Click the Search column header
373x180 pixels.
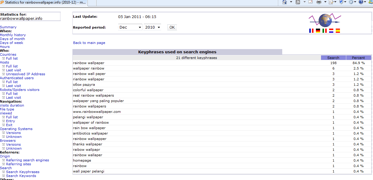point(333,58)
